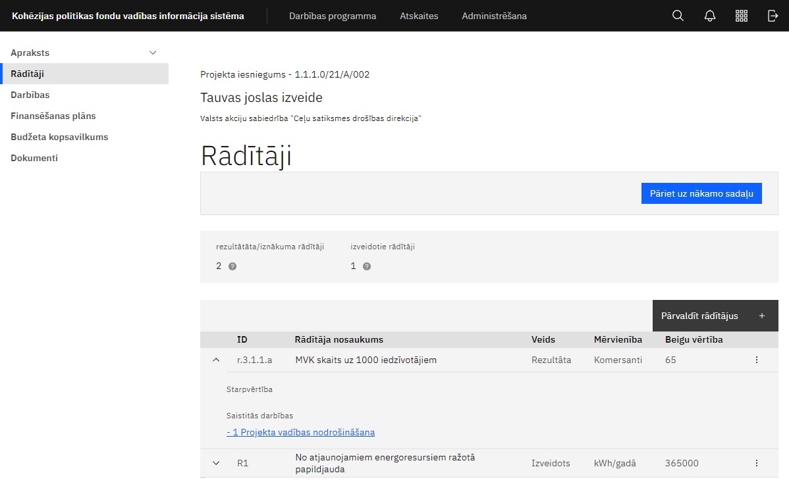Viewport: 789px width, 490px height.
Task: Open link 1 Projekta vadības nodrošināšana
Action: point(300,432)
